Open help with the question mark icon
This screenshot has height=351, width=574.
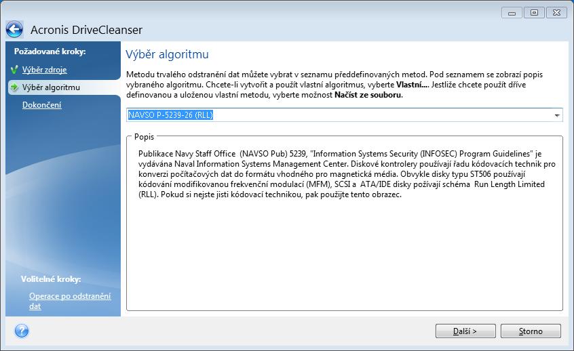(x=22, y=331)
